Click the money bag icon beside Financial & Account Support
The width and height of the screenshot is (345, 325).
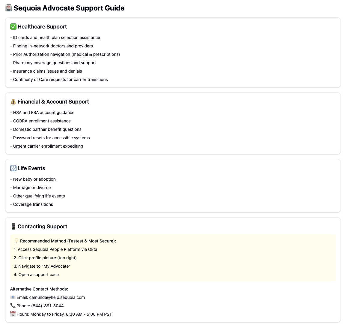coord(13,101)
